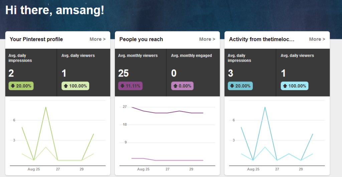
Task: Click the blue line chart in Activity card
Action: (277, 133)
